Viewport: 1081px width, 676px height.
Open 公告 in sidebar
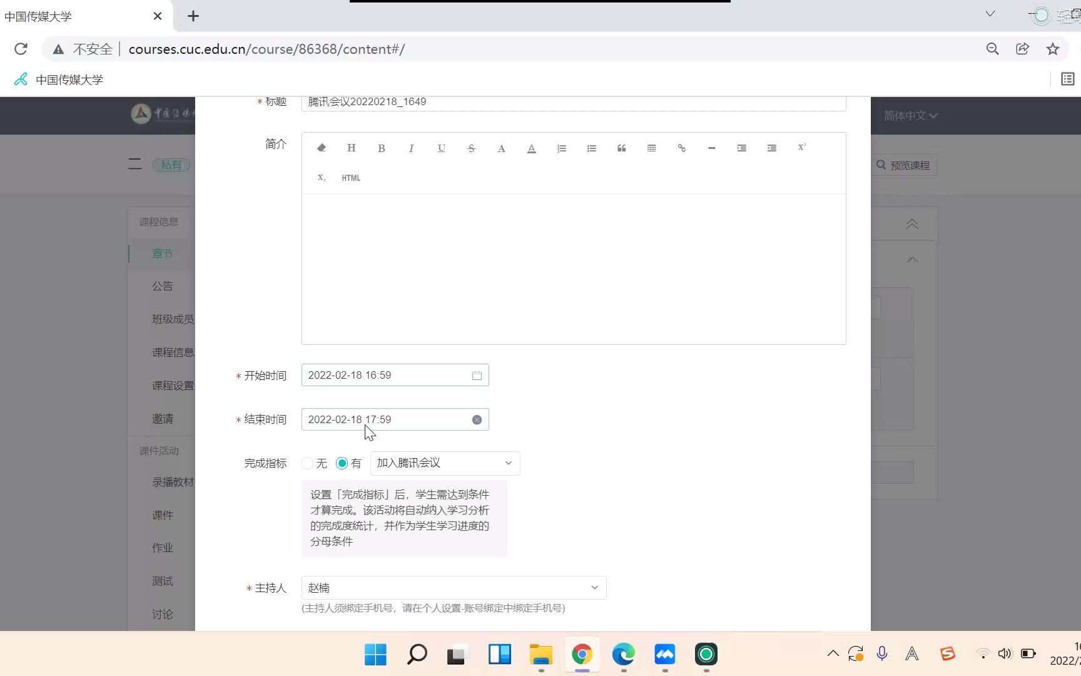[163, 286]
